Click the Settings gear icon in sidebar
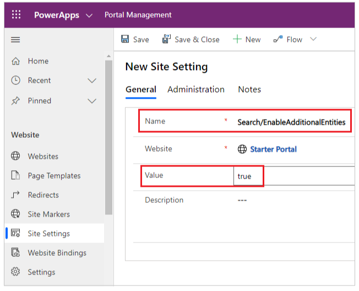Viewport: 359px width, 291px height. [x=16, y=272]
